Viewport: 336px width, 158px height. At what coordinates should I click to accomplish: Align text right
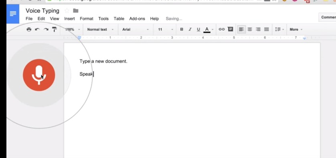pyautogui.click(x=258, y=30)
